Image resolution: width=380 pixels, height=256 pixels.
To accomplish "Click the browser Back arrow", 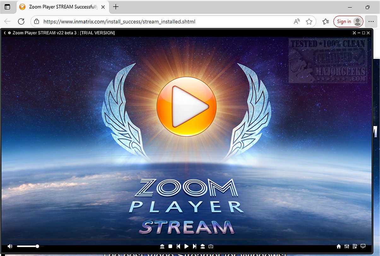I will (x=7, y=21).
